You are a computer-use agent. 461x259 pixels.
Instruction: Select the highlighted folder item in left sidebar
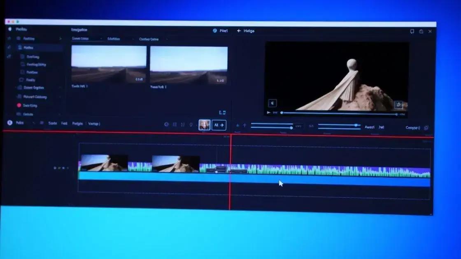(x=29, y=48)
